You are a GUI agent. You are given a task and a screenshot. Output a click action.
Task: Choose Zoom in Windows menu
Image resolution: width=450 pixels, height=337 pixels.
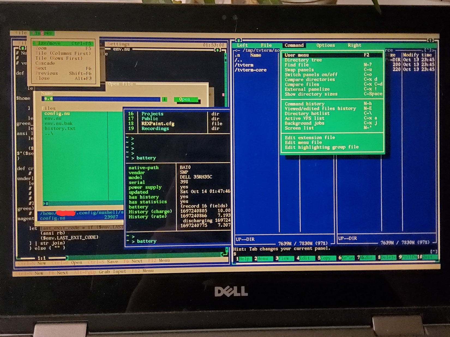63,48
